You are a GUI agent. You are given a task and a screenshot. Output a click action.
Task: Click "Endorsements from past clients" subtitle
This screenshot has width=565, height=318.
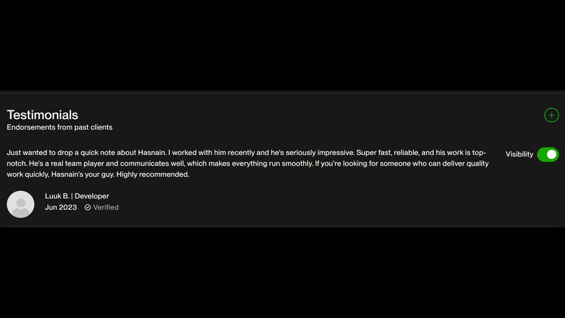(60, 127)
